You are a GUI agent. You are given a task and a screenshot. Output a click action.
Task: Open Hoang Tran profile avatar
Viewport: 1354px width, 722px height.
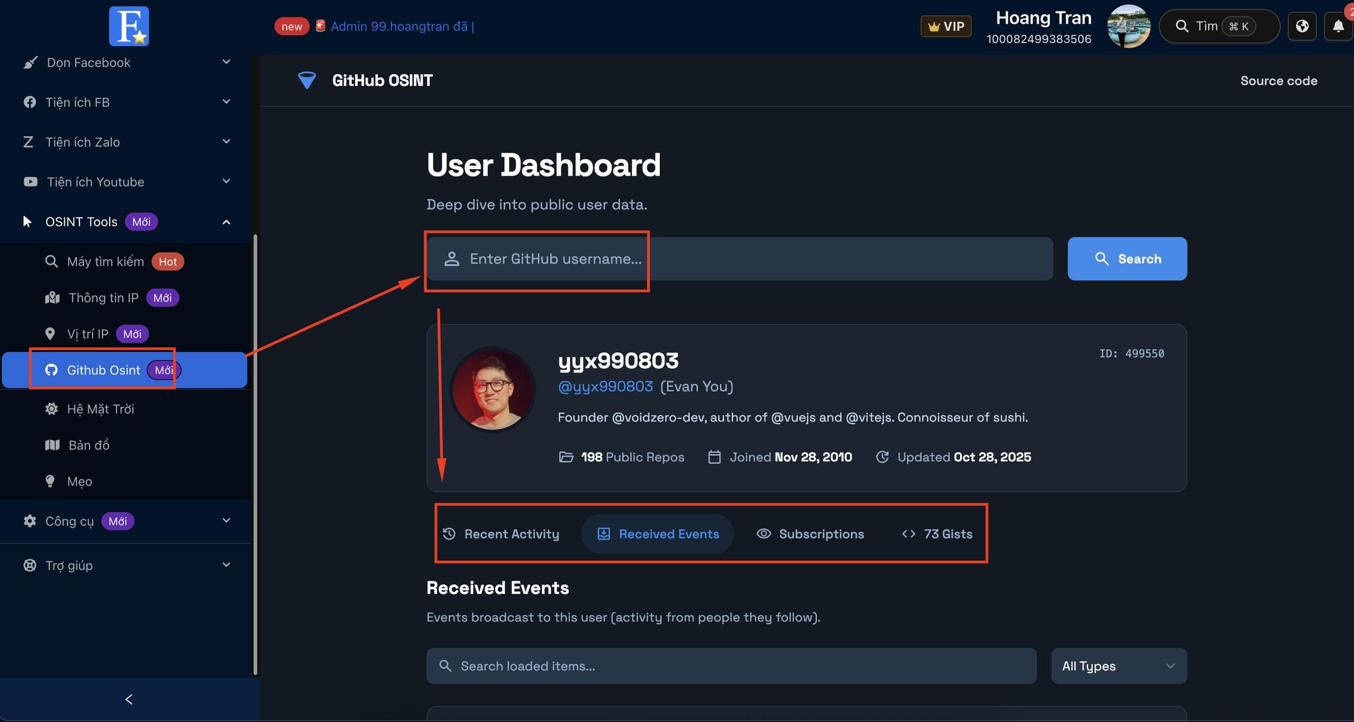1129,26
